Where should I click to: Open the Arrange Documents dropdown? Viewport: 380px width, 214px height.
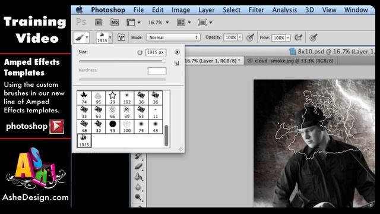coord(183,23)
